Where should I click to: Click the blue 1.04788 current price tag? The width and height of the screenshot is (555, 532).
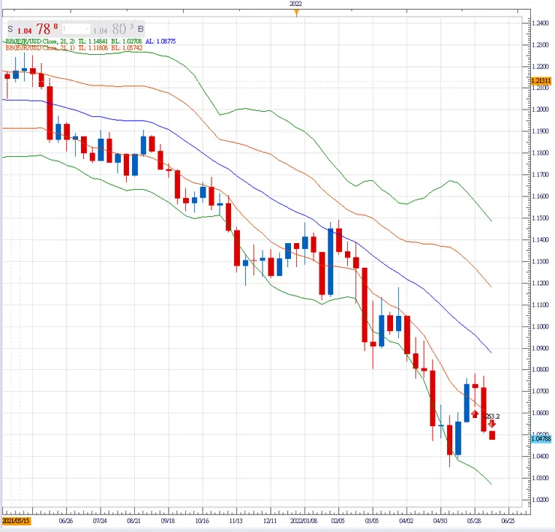click(541, 439)
